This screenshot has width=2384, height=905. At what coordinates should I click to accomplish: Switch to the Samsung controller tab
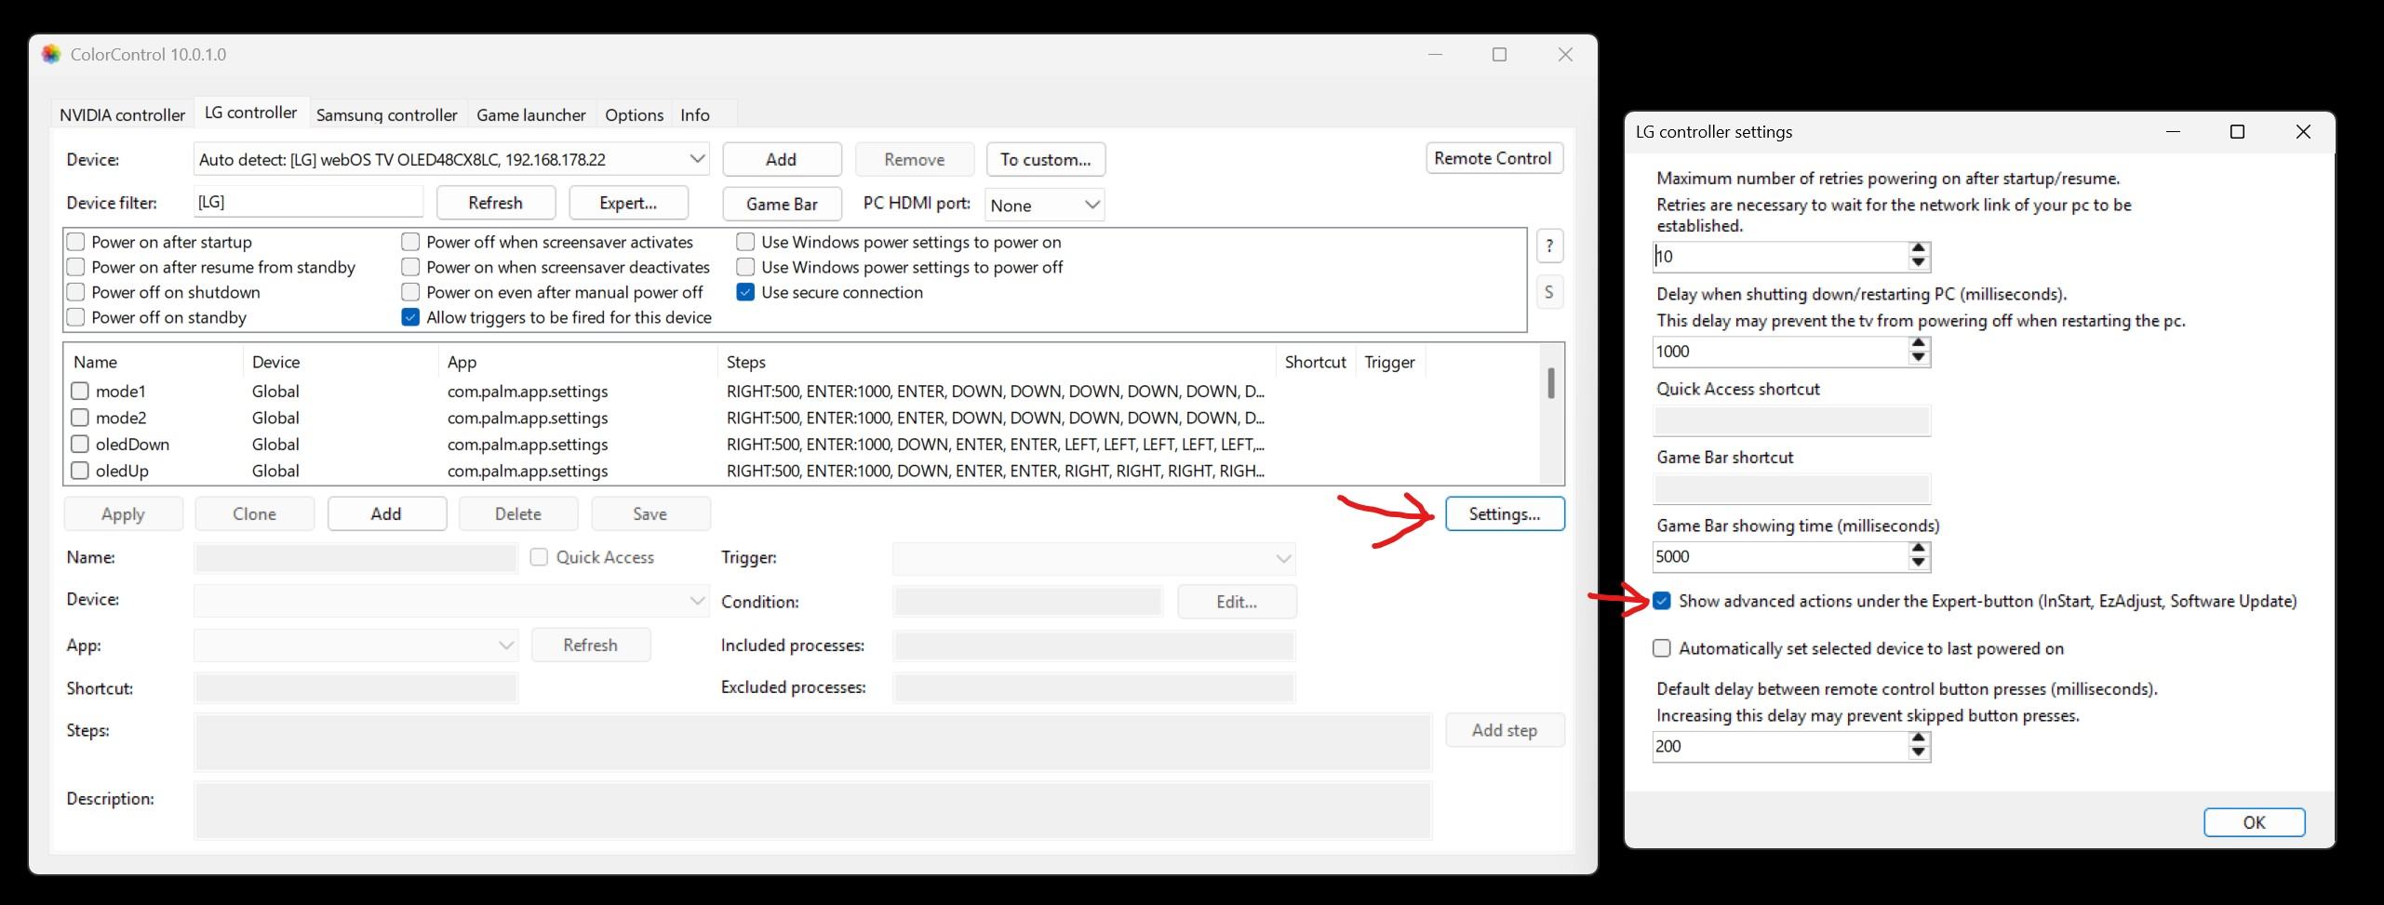coord(387,115)
